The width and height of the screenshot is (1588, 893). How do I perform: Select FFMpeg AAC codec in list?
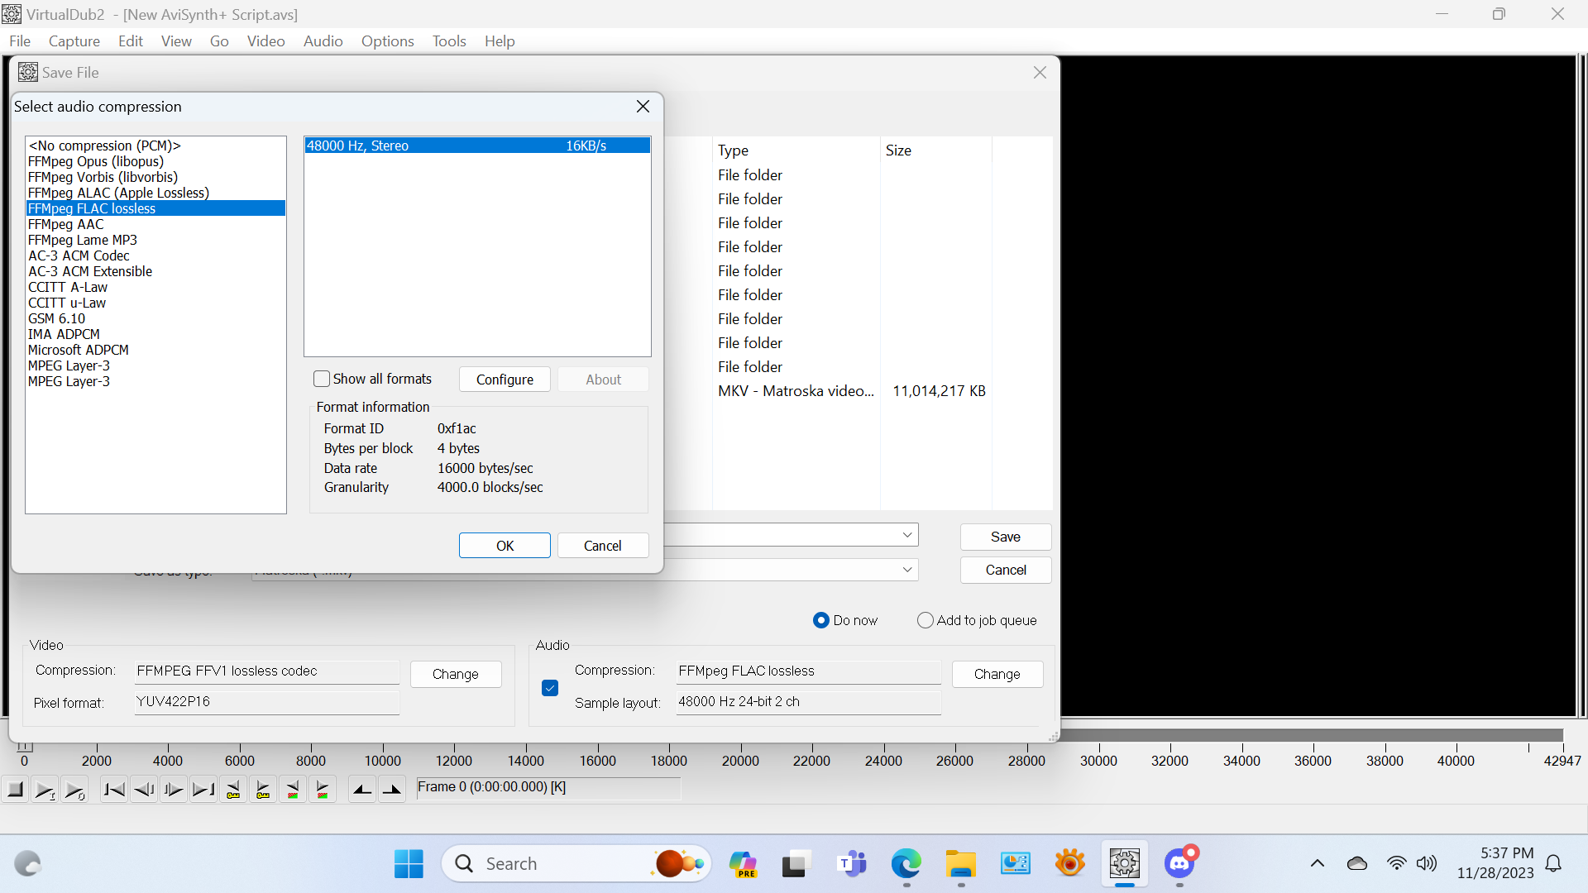(66, 224)
